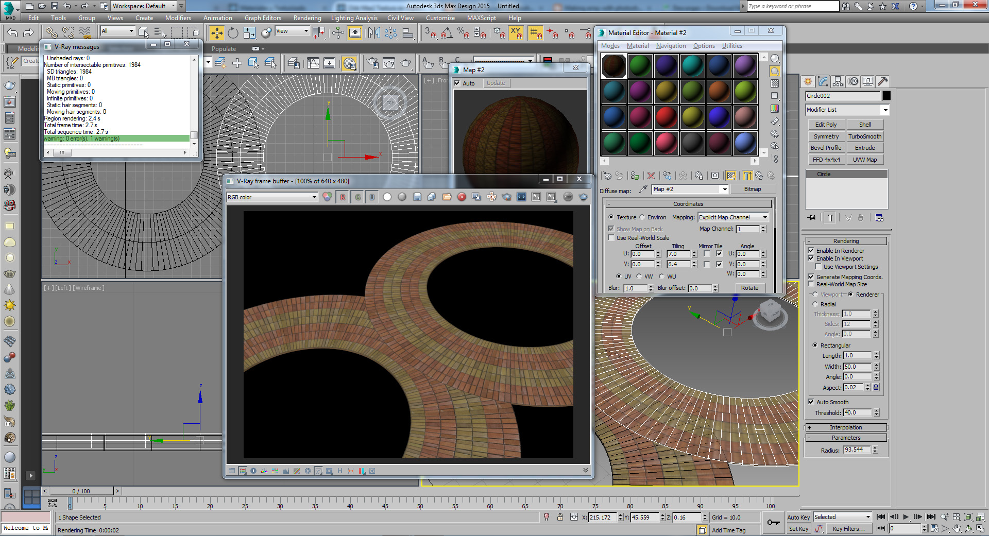This screenshot has height=536, width=989.
Task: Uncheck Enable In Renderer
Action: point(811,251)
